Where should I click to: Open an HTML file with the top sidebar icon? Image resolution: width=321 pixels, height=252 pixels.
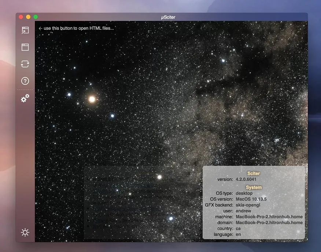tap(25, 30)
